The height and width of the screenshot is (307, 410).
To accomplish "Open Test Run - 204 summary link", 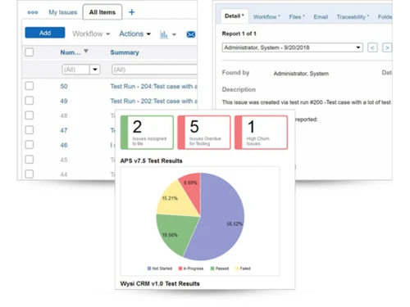I will 153,86.
